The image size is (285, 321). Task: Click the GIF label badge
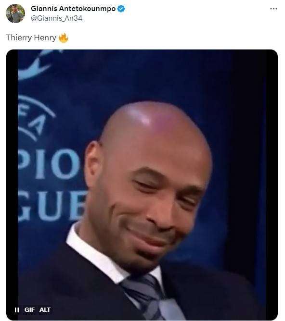[x=29, y=310]
